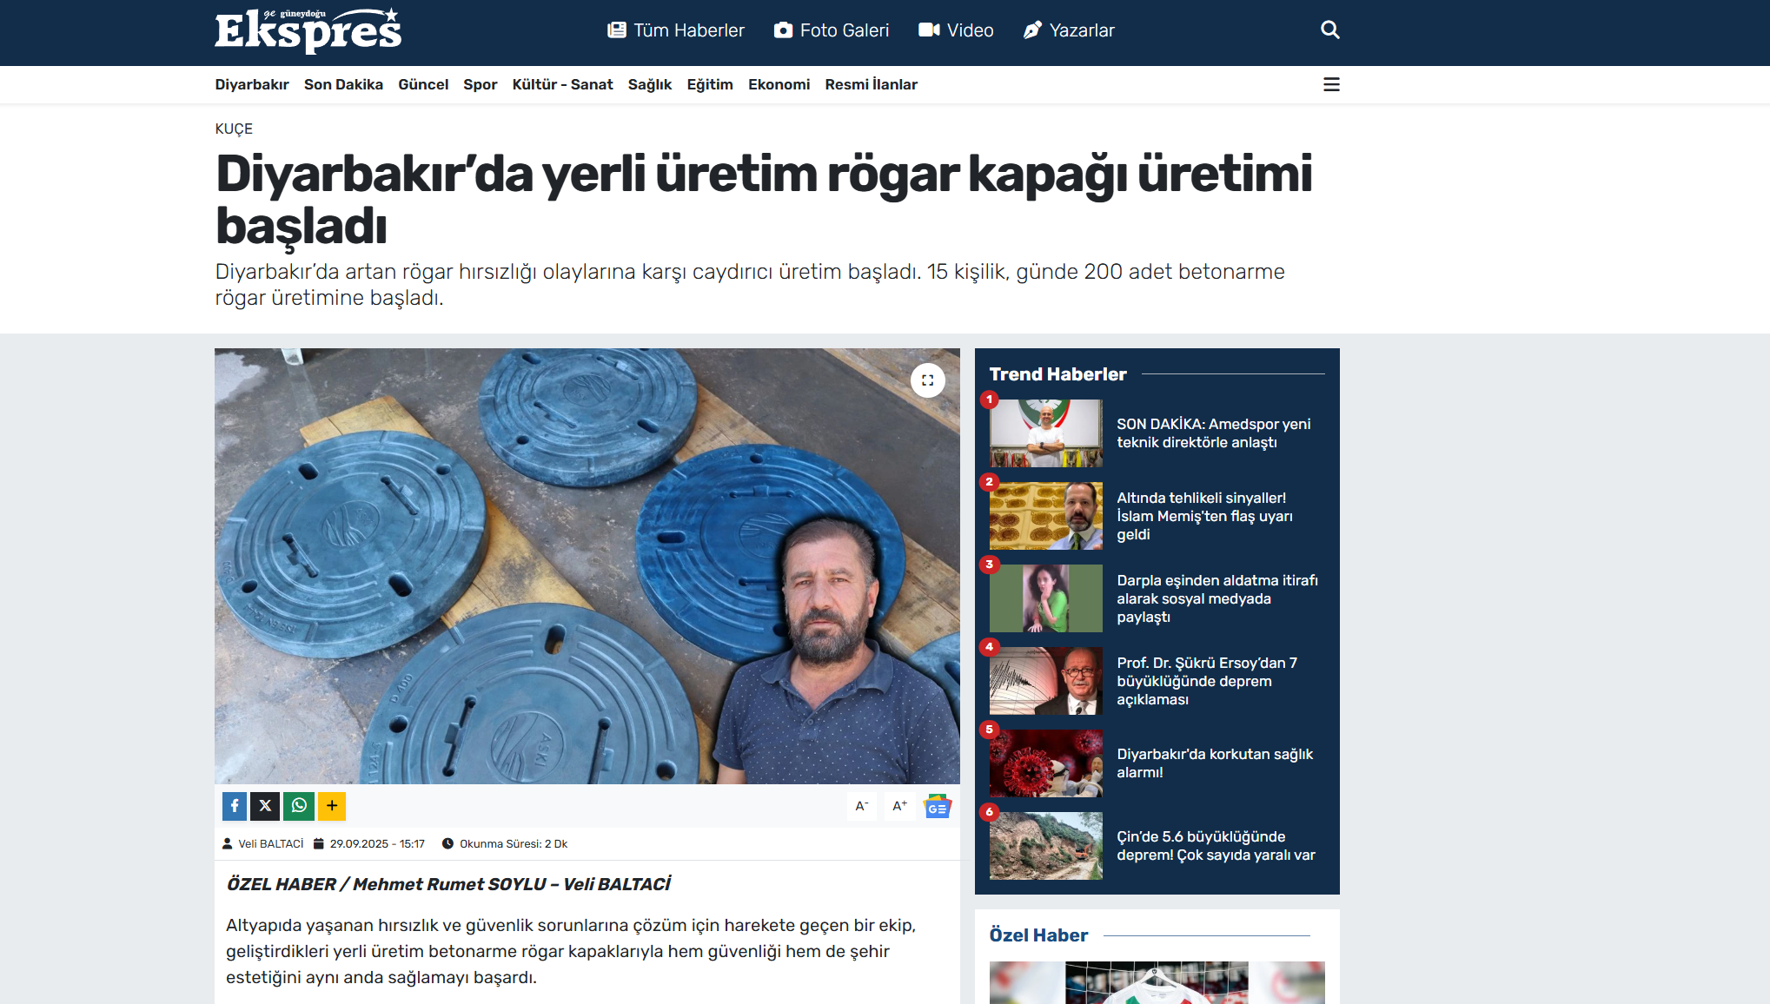The width and height of the screenshot is (1770, 1004).
Task: Click the video camera icon beside Video
Action: coord(927,29)
